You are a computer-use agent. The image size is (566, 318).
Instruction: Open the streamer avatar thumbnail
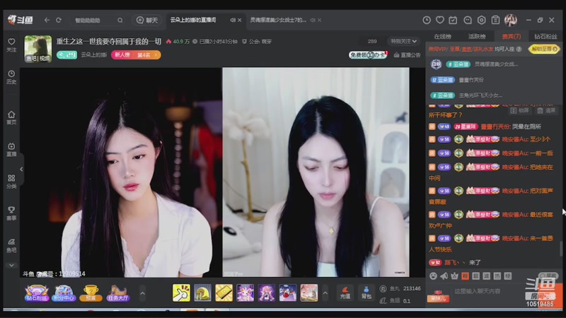(x=38, y=49)
